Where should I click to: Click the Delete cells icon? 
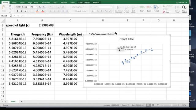pyautogui.click(x=149, y=7)
